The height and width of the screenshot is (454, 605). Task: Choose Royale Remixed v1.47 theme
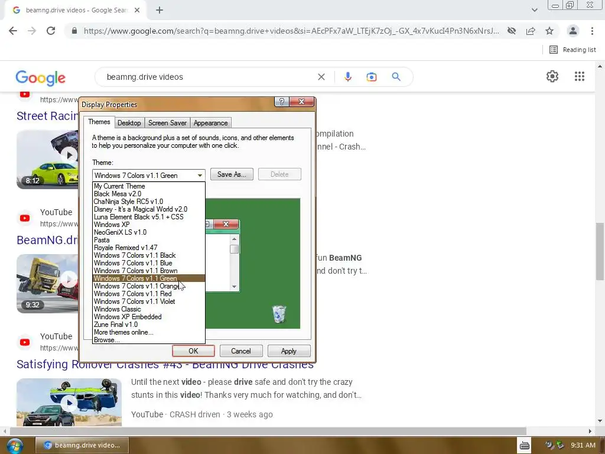[148, 248]
